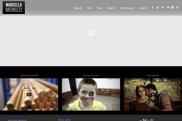Play the Reel Documentari video

pyautogui.click(x=91, y=94)
